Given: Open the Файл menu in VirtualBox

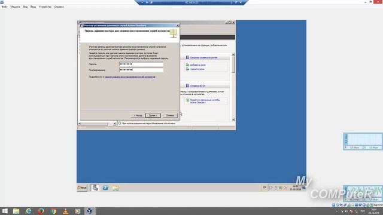Looking at the screenshot, I should coord(4,7).
